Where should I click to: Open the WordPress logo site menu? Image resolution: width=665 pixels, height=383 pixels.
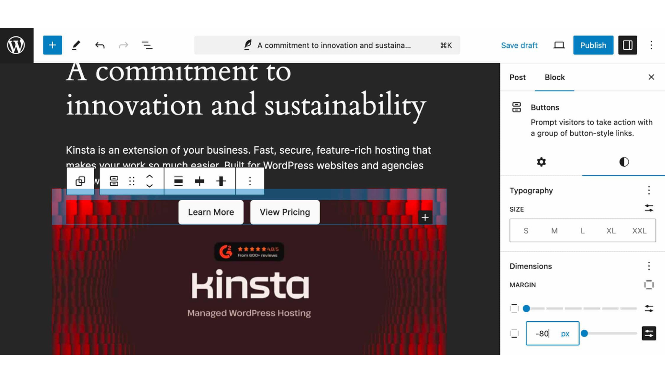click(x=17, y=45)
